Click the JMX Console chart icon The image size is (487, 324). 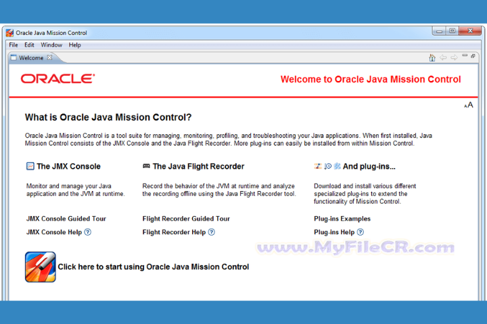30,166
